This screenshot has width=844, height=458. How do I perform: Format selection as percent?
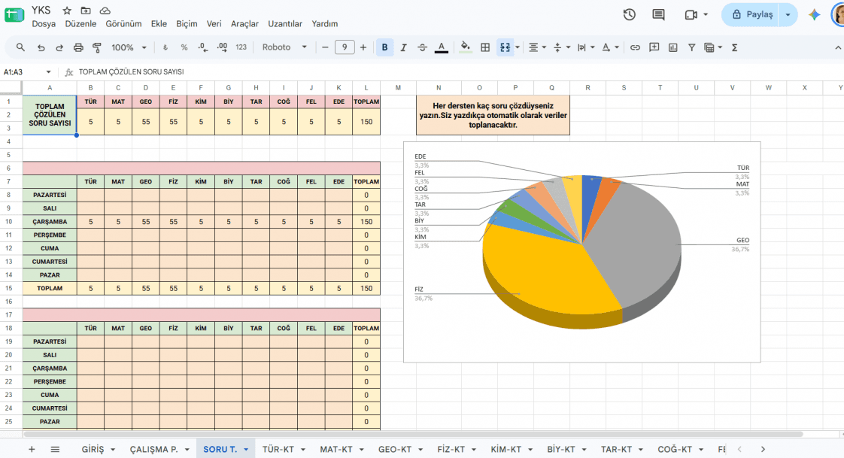184,47
